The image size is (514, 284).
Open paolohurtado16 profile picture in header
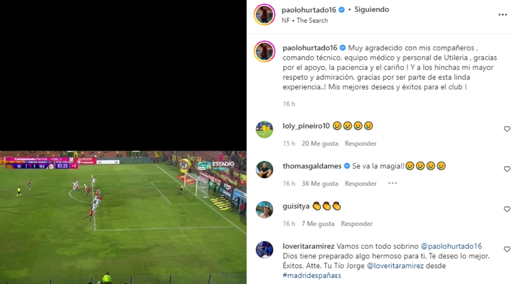264,15
